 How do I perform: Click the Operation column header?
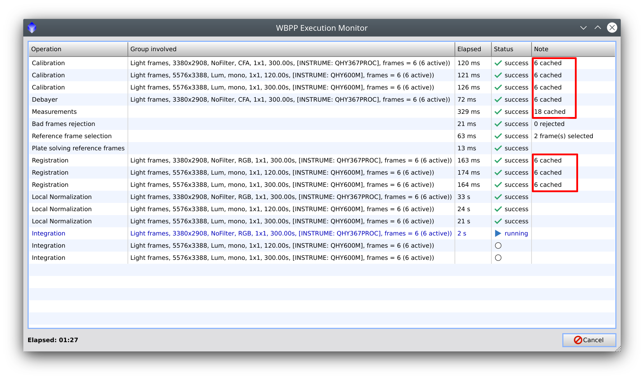pyautogui.click(x=78, y=49)
